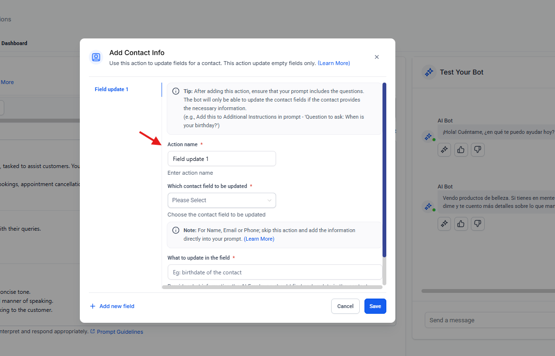The image size is (555, 356).
Task: Open the Prompt Guidelines link
Action: coord(120,332)
